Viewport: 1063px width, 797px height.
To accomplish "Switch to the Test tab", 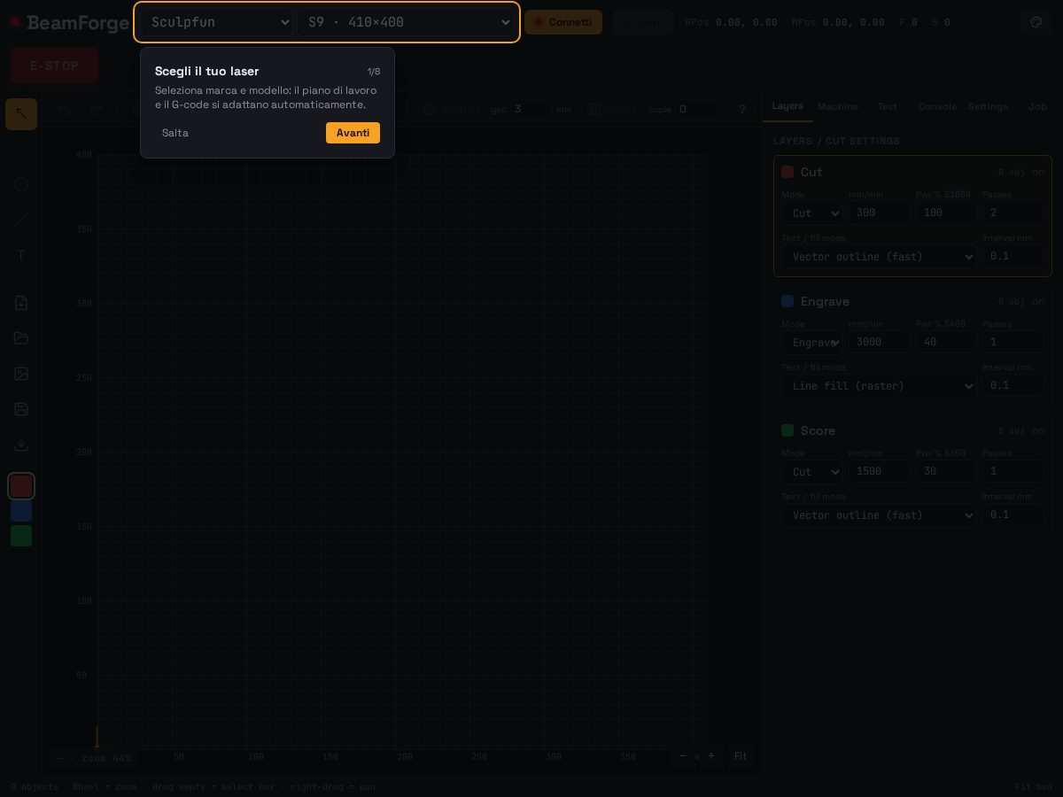I will tap(888, 106).
